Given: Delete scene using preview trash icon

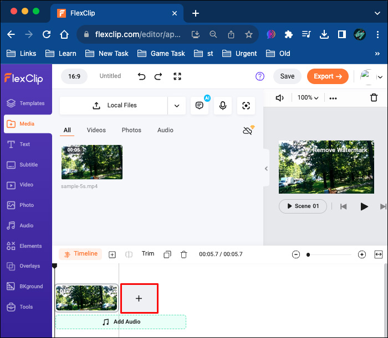Looking at the screenshot, I should [374, 98].
